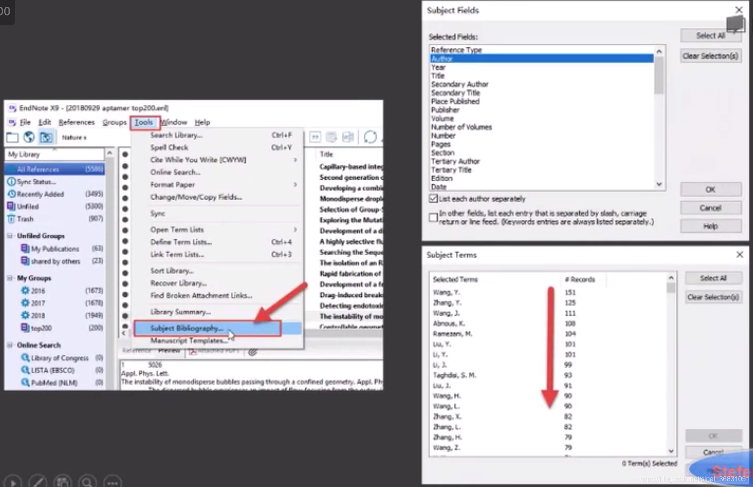Click Clear Selection(s) in Subject Terms dialog
The image size is (753, 487).
713,297
